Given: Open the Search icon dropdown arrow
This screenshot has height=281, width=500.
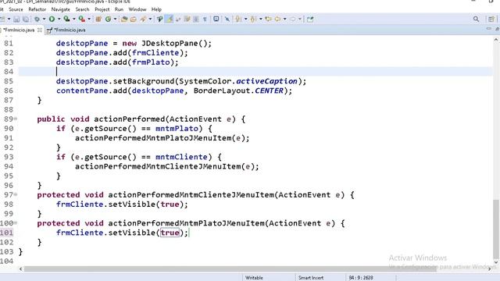Looking at the screenshot, I should click(150, 20).
